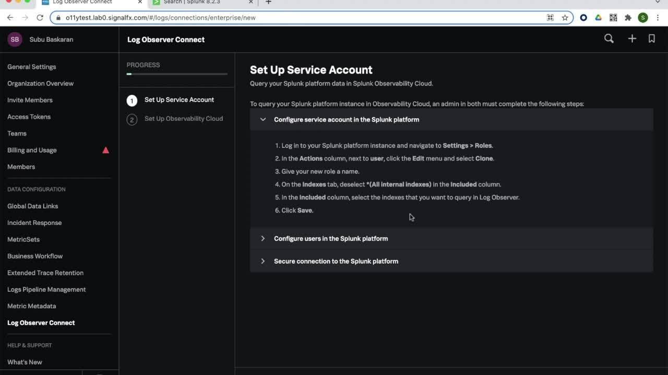Open Organization Overview in sidebar

pyautogui.click(x=41, y=83)
